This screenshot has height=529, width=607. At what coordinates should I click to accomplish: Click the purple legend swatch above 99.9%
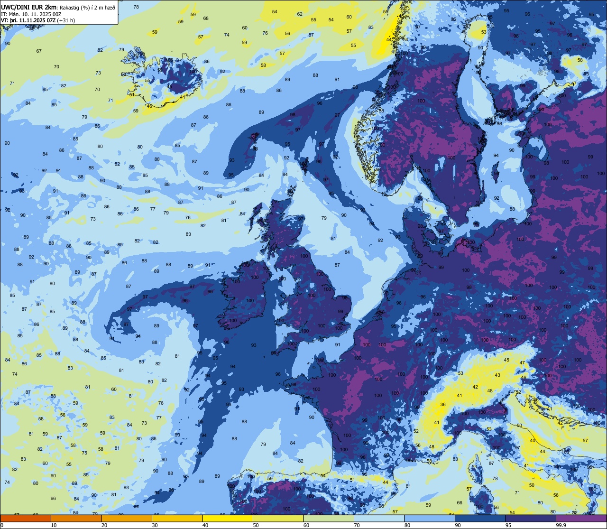pyautogui.click(x=581, y=518)
